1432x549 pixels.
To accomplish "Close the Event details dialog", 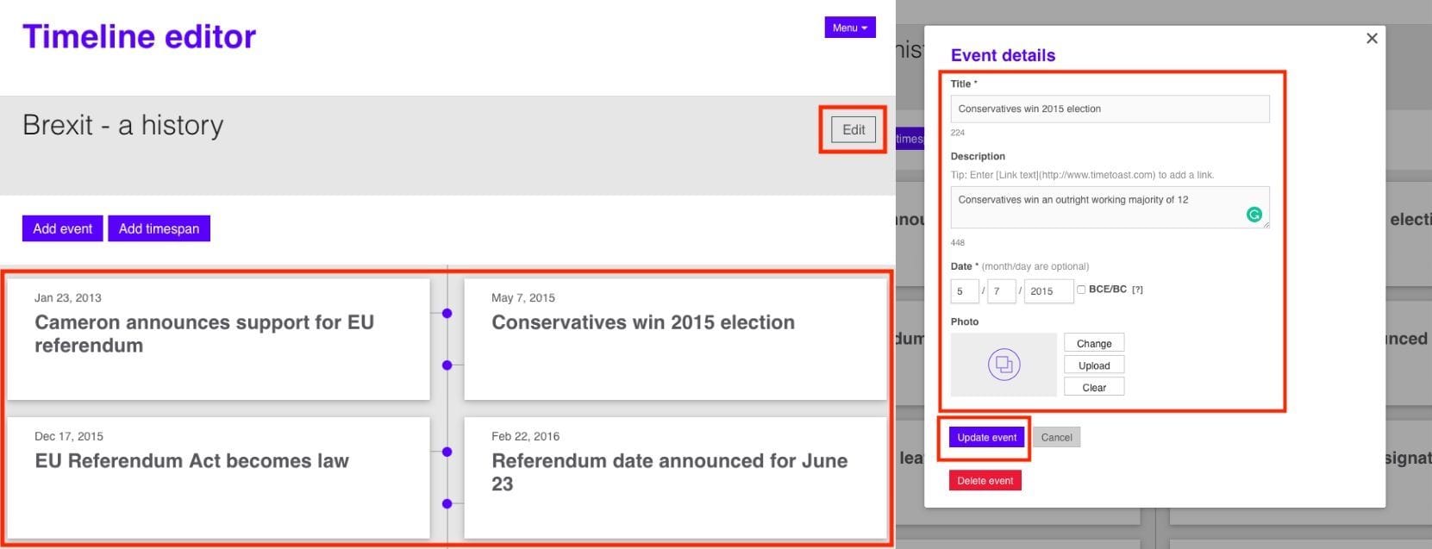I will point(1372,38).
